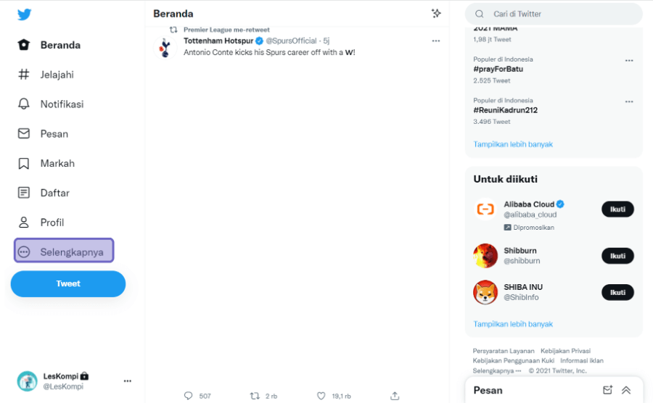Open the Selengkapnya menu item in the sidebar
Image resolution: width=653 pixels, height=403 pixels.
tap(64, 250)
